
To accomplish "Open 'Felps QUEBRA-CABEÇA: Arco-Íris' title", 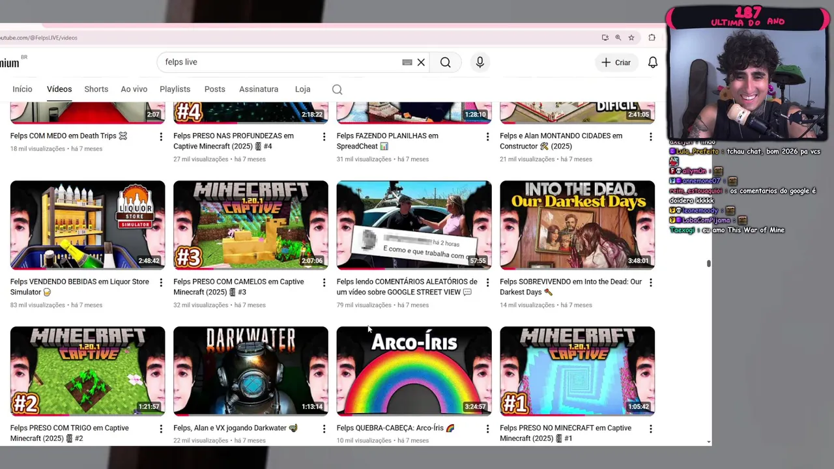I will click(x=395, y=428).
